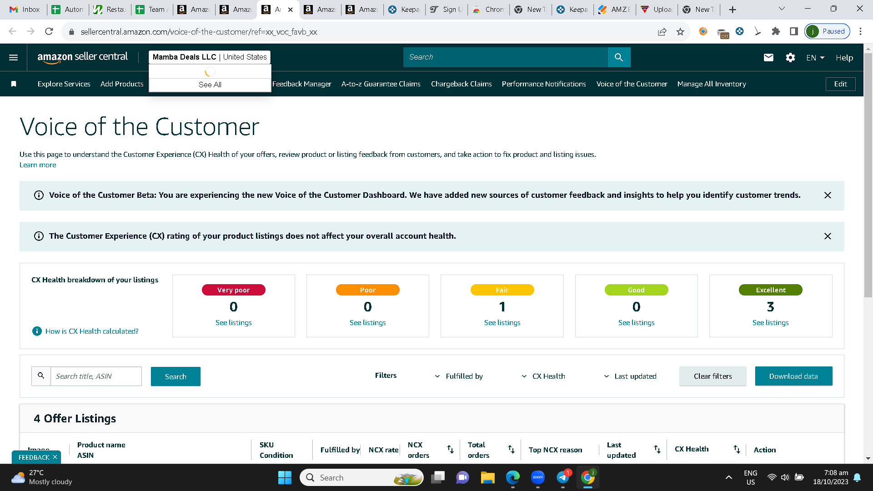
Task: Open the Seller Central hamburger menu
Action: tap(14, 58)
